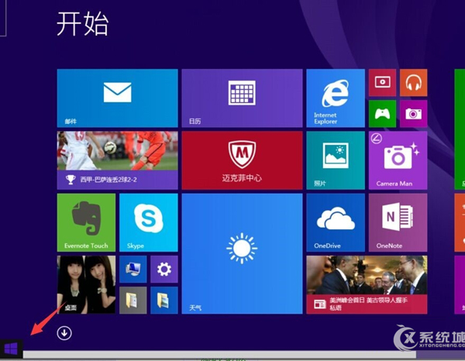Click the Windows Start button

[11, 349]
